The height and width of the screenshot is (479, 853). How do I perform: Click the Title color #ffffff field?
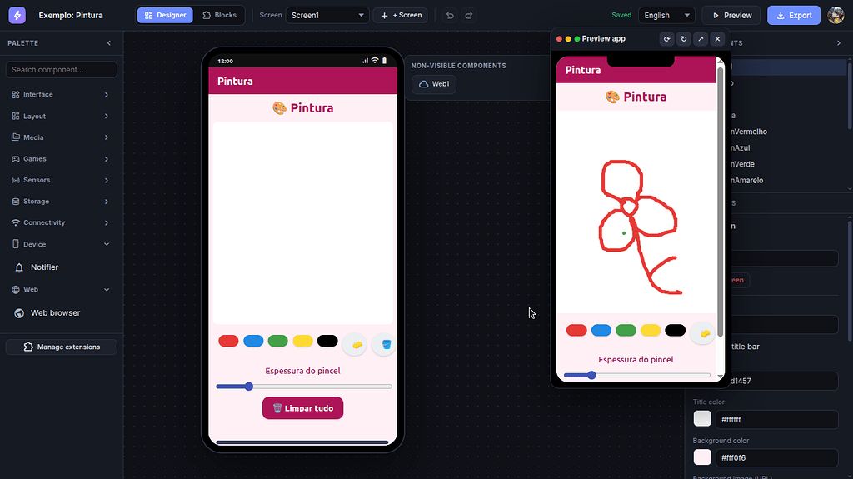point(777,420)
